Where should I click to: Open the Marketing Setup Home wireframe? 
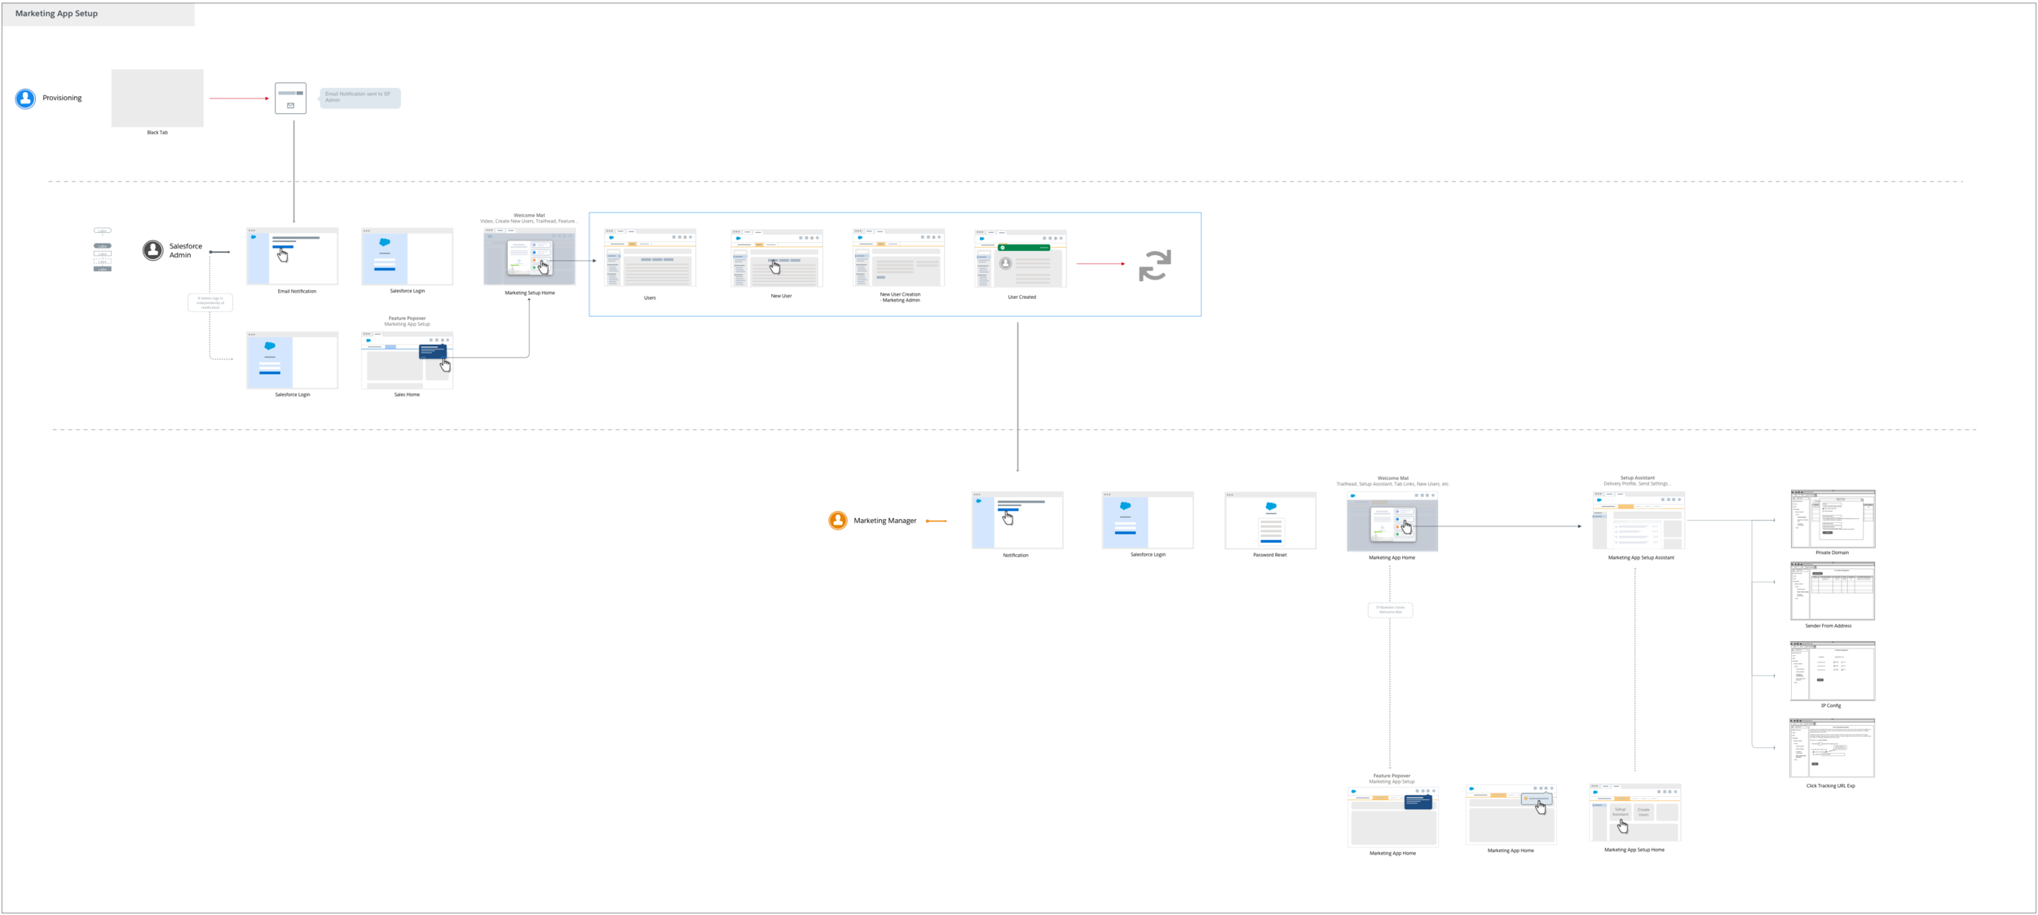point(529,257)
